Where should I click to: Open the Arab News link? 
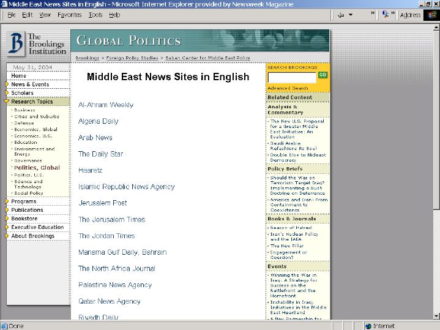[x=95, y=138]
